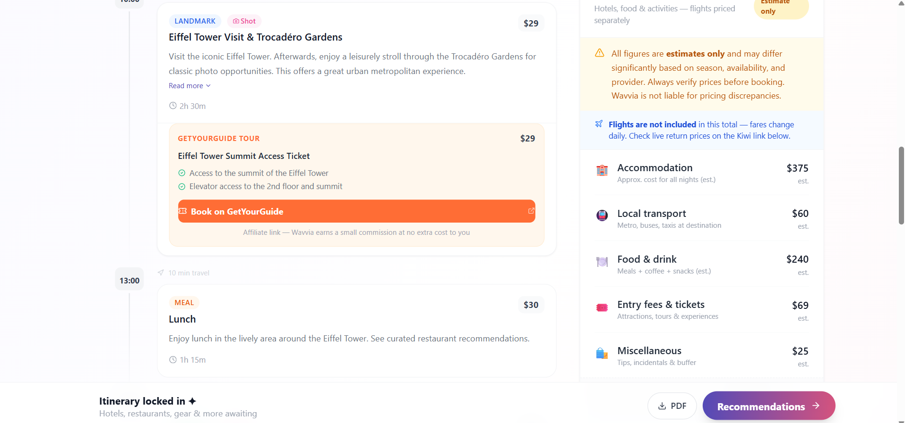This screenshot has width=905, height=423.
Task: Click the Local transport metro icon
Action: (x=602, y=216)
